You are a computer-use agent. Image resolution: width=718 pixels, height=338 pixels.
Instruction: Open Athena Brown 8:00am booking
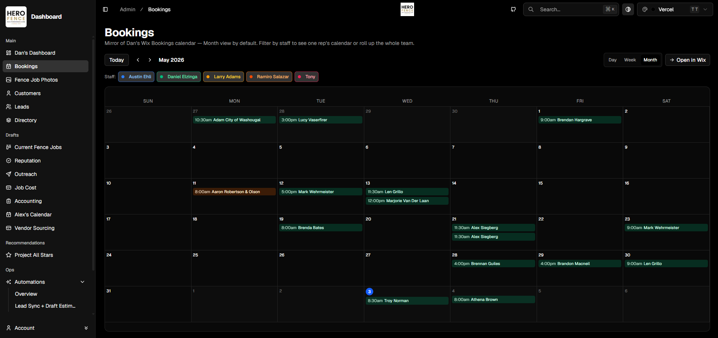tap(494, 299)
